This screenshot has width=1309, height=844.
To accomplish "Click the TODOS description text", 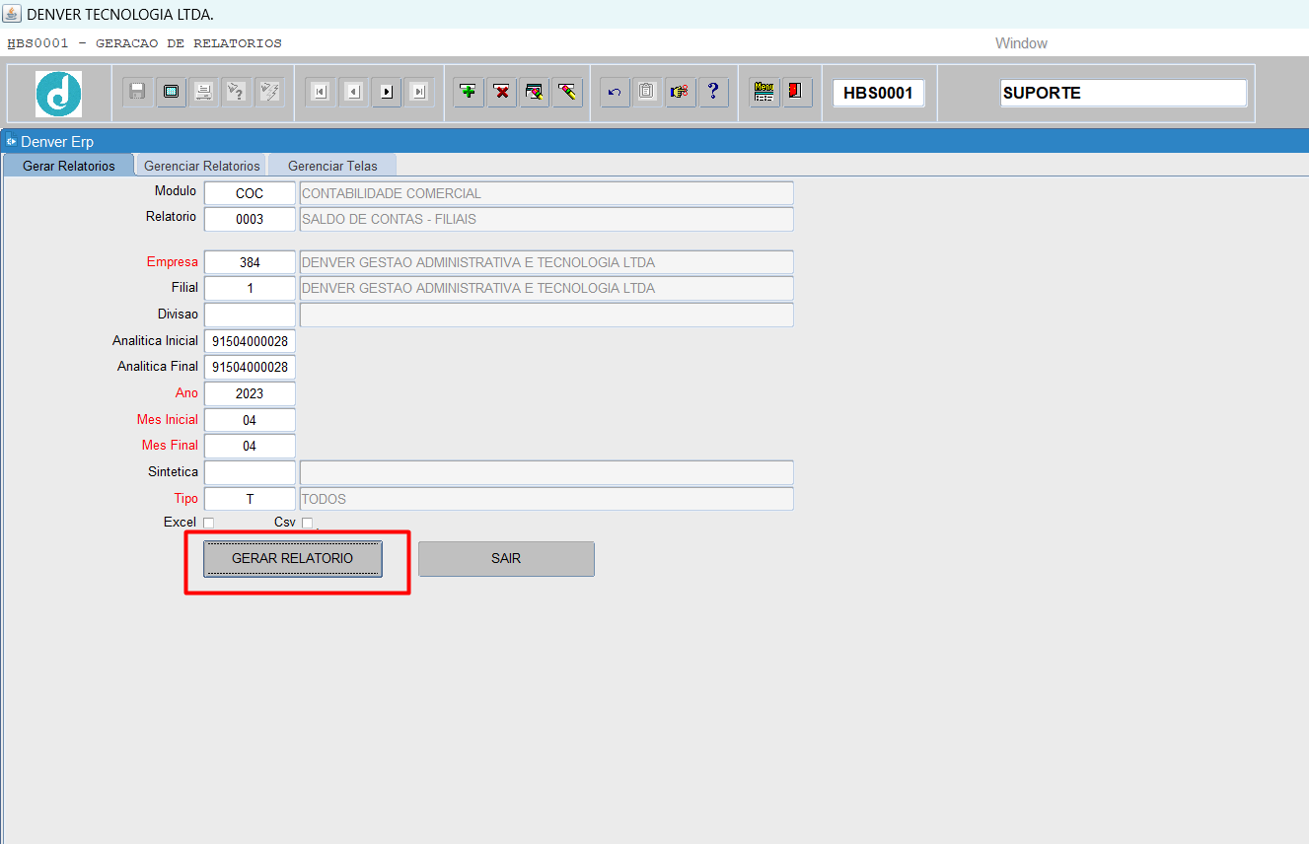I will pos(324,499).
